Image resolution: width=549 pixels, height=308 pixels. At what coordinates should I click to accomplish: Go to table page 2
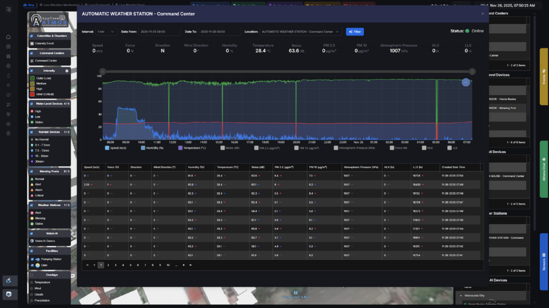pos(108,265)
